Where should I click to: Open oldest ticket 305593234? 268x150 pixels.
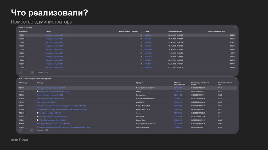pos(178,124)
